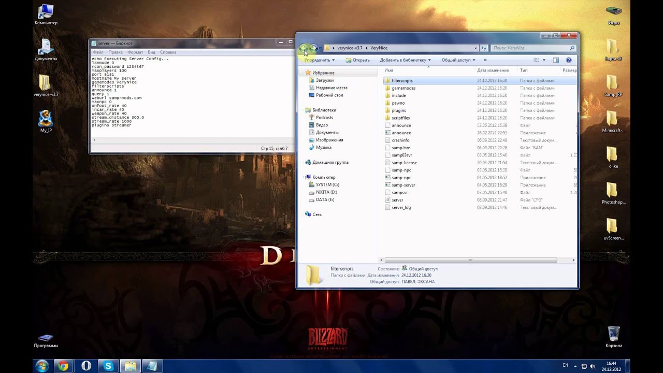Open Рабочий стол in sidebar
The image size is (663, 373).
coord(329,95)
